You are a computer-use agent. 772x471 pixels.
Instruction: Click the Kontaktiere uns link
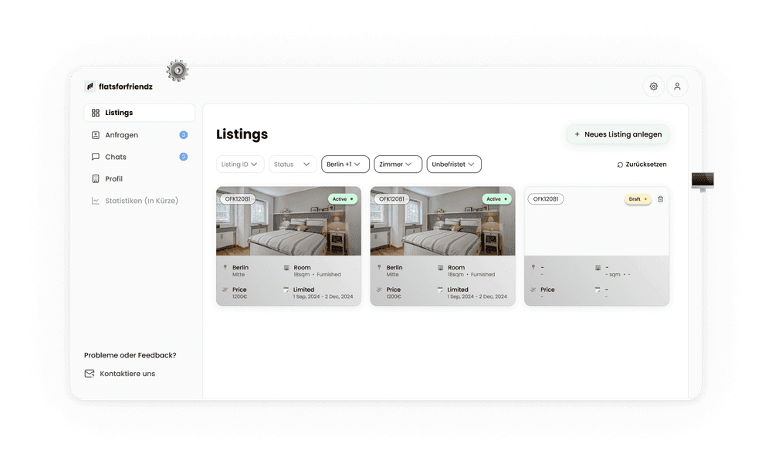pos(120,374)
